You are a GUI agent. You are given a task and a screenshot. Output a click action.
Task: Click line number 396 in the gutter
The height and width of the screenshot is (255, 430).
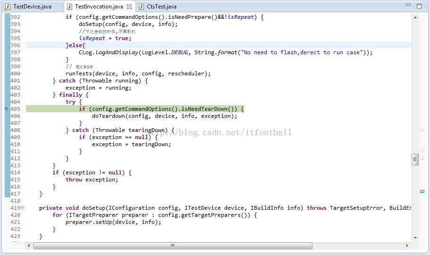point(15,45)
